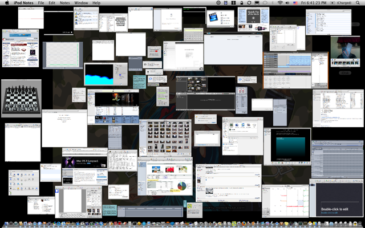365x228 pixels.
Task: Select the transparent checkerboard canvas window
Action: point(63,55)
